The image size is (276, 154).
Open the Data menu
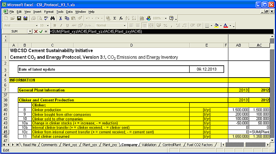click(69, 12)
